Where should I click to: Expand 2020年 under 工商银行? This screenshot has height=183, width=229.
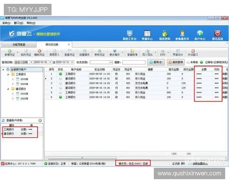tap(13, 84)
